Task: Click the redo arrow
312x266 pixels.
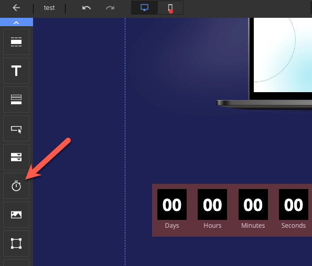Action: [x=110, y=8]
